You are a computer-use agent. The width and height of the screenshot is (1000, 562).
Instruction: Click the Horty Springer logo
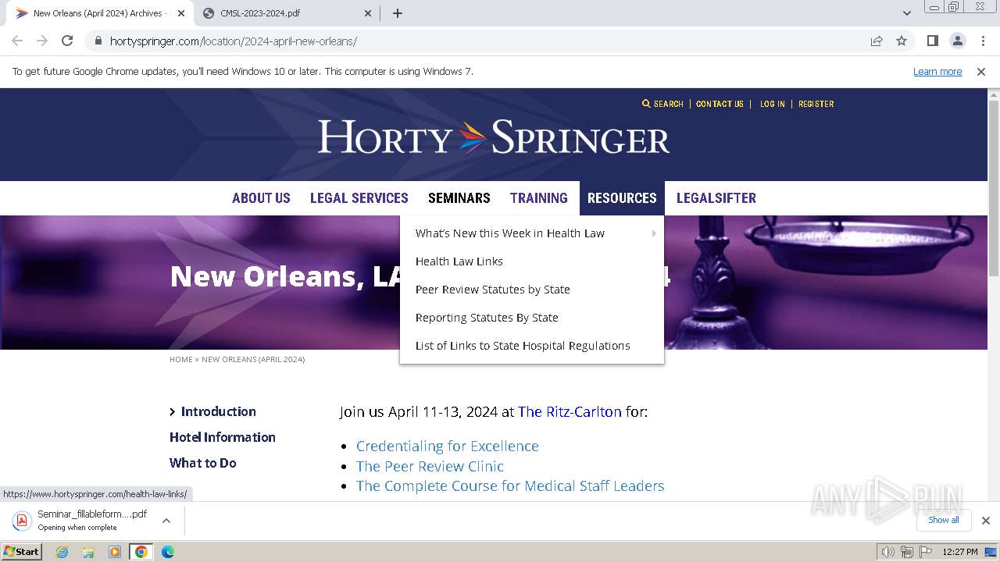click(x=494, y=138)
